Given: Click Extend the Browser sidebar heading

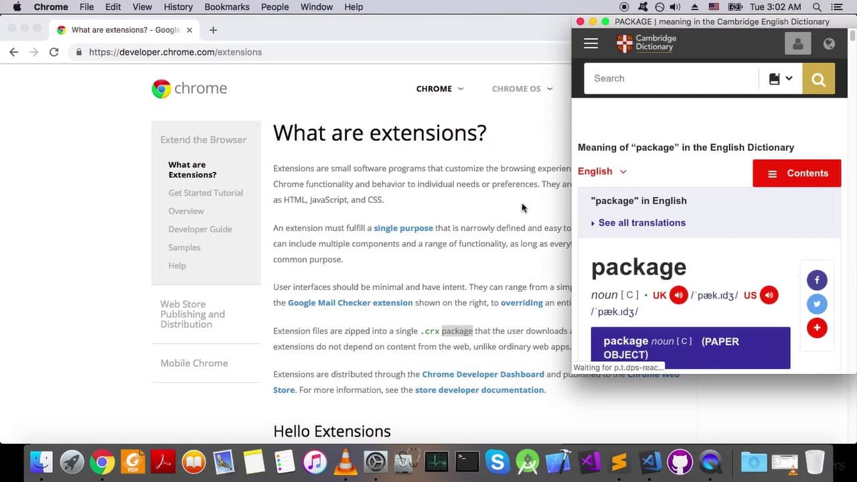Looking at the screenshot, I should pos(203,140).
